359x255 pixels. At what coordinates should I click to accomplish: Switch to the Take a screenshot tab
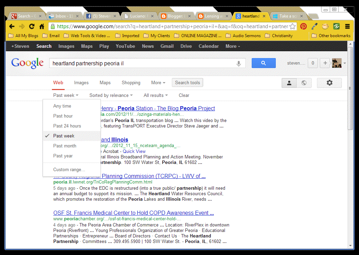287,16
